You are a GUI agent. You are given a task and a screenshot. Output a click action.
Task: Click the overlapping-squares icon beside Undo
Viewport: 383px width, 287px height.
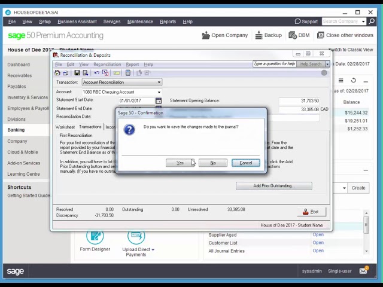(x=105, y=73)
